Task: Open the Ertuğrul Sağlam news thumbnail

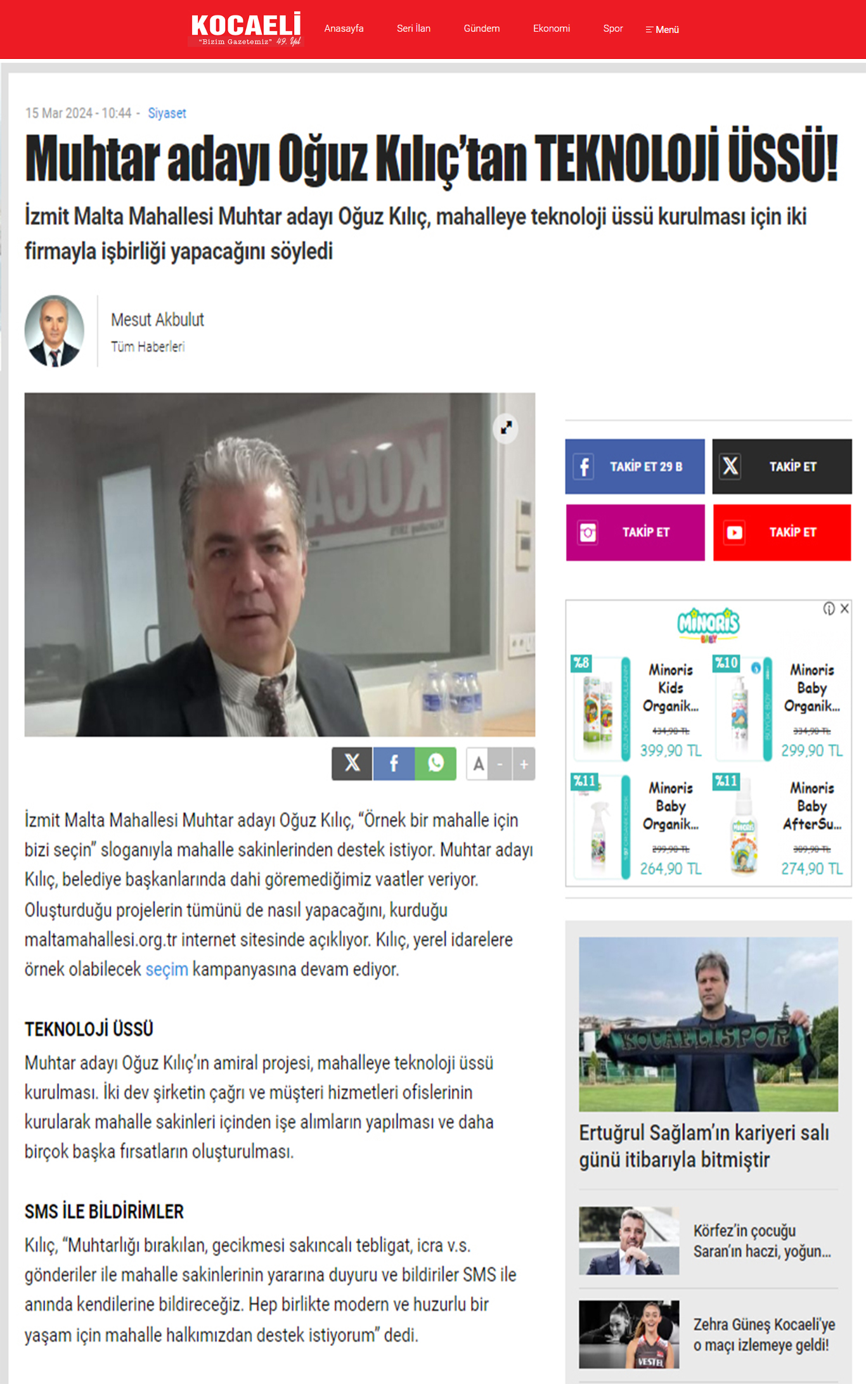Action: pyautogui.click(x=708, y=1024)
